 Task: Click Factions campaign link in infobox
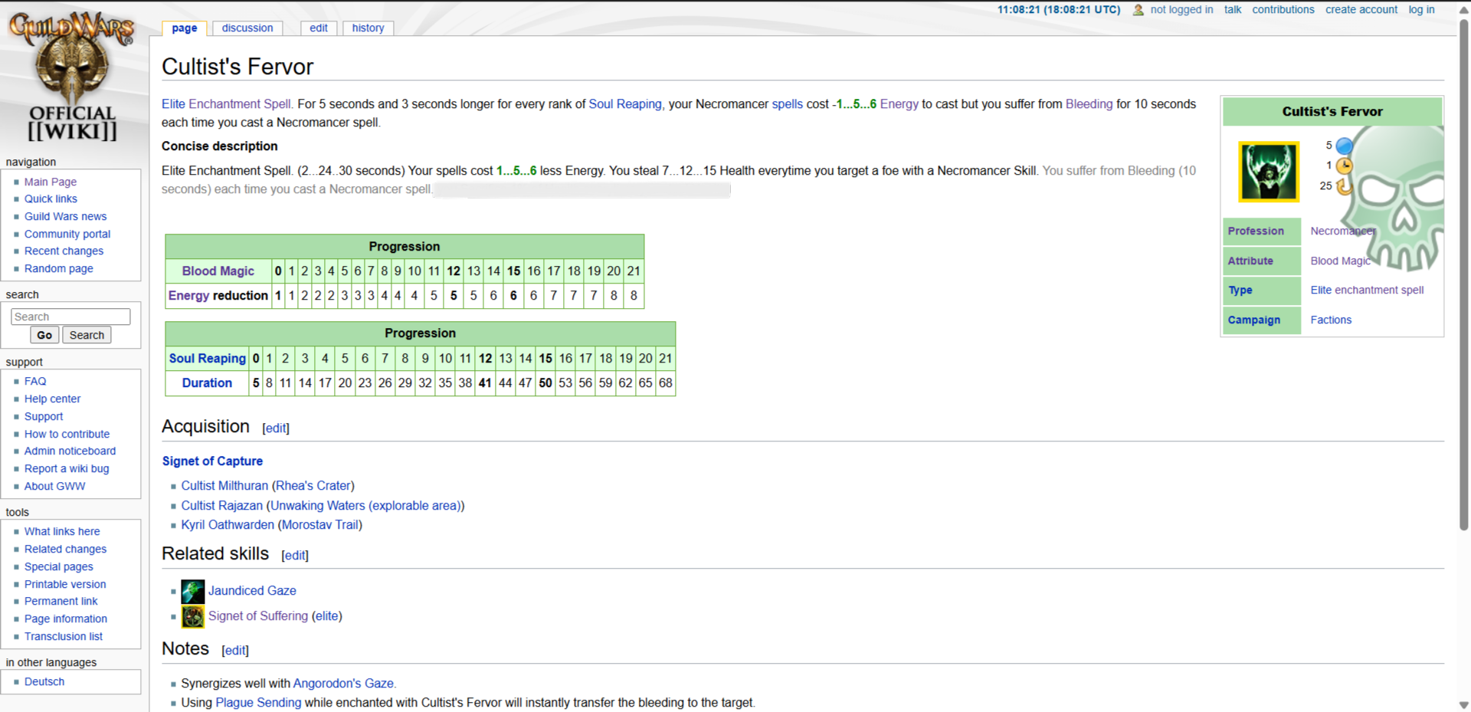[x=1331, y=320]
